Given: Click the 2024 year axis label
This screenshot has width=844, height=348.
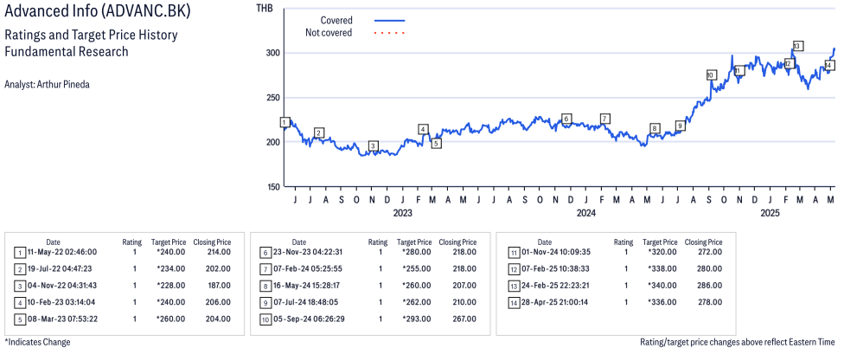Looking at the screenshot, I should tap(586, 213).
